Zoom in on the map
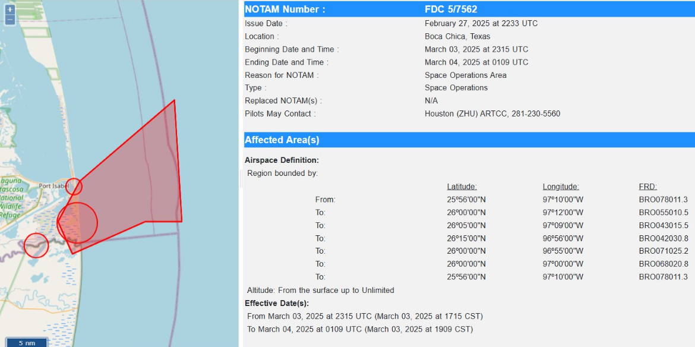 [x=10, y=9]
